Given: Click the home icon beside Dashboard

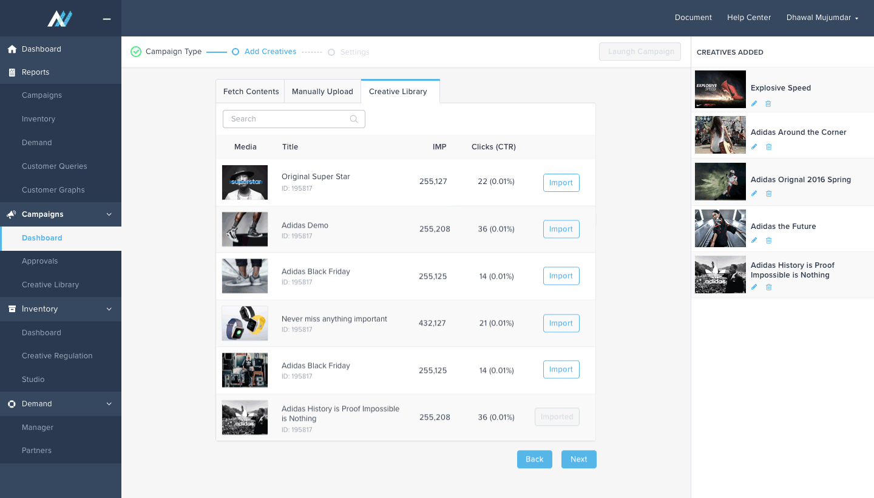Looking at the screenshot, I should point(12,49).
